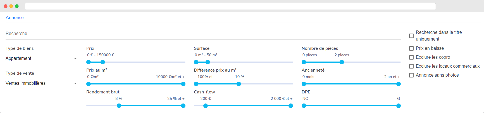Click the Surface maximum slider handle

208,62
